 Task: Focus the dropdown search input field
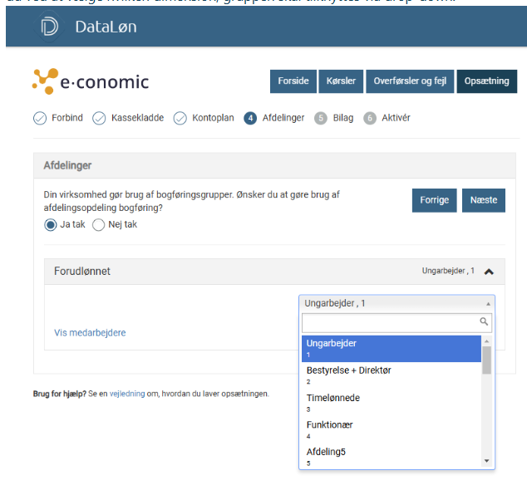390,322
